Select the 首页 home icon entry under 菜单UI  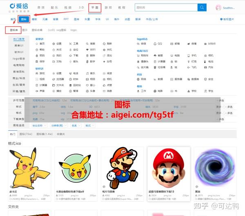point(40,44)
